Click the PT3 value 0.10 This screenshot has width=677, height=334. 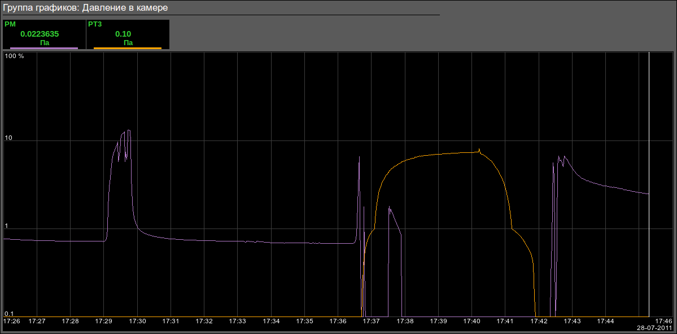[x=123, y=34]
